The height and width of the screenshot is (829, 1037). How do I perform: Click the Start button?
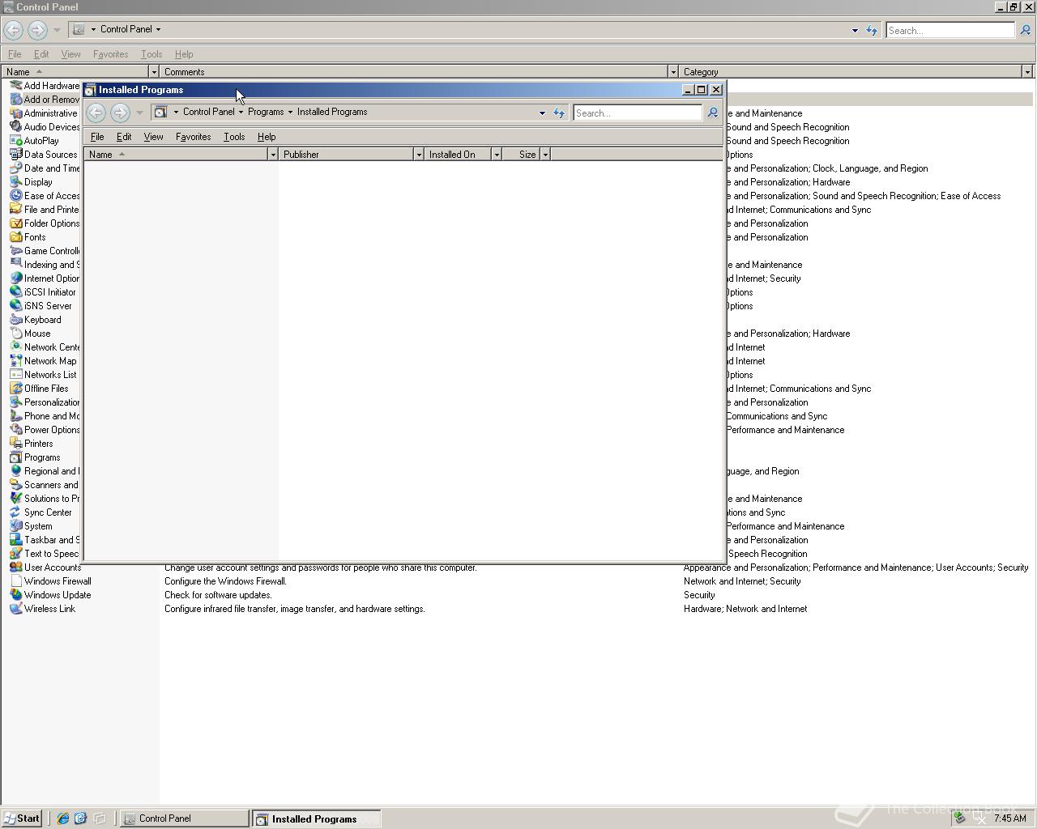click(22, 818)
